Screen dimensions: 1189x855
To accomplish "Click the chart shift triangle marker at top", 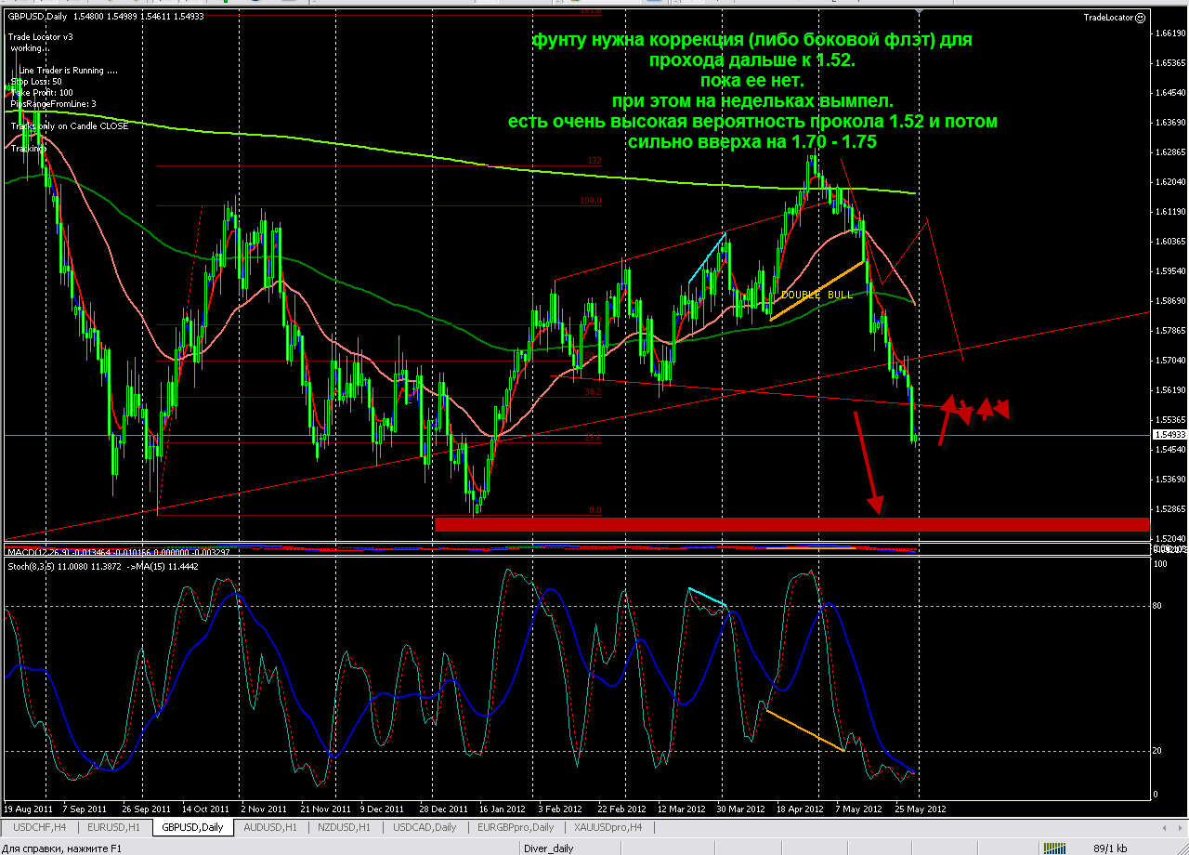I will 919,13.
